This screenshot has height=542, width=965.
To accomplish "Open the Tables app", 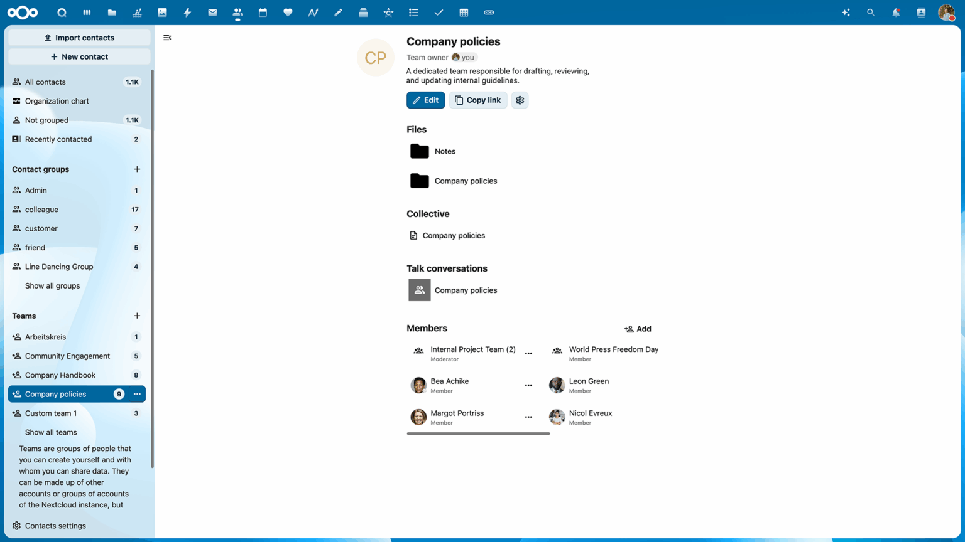I will coord(464,13).
